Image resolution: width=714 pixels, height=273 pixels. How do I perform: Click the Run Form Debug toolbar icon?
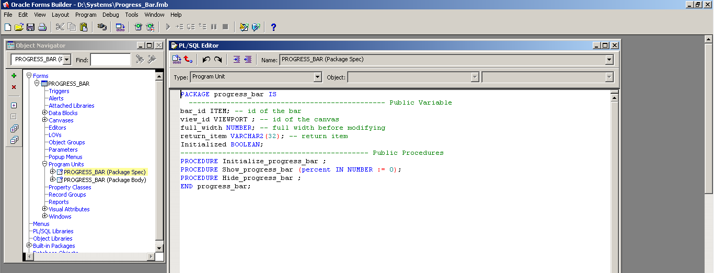click(x=150, y=27)
